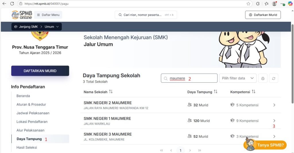
Task: Click the 3 Total Sekolah text
Action: coord(95,82)
